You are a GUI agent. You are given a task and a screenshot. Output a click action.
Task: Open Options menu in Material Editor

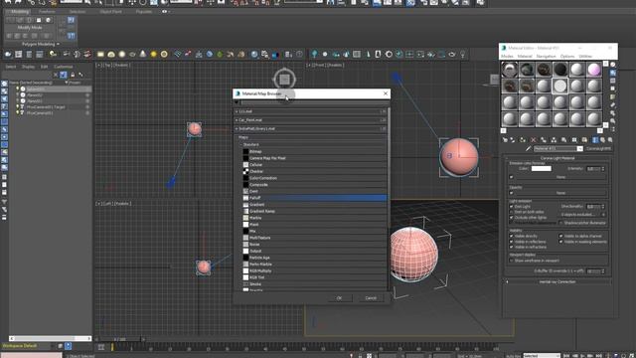tap(567, 57)
